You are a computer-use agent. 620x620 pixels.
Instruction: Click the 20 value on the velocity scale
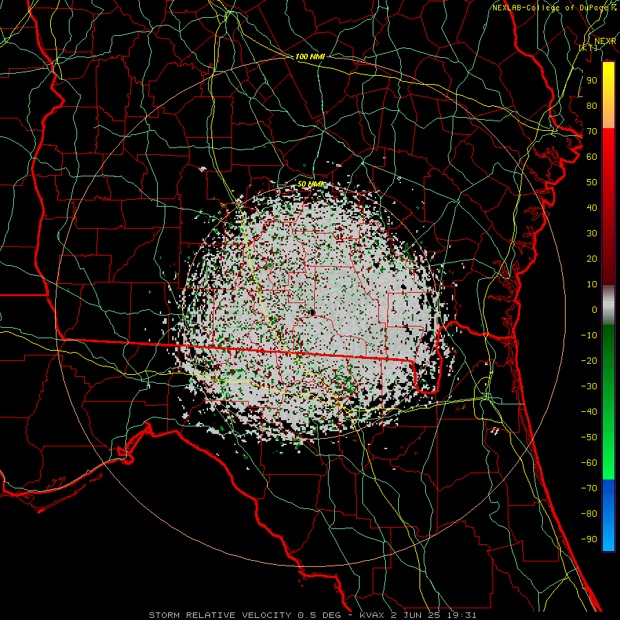coord(592,258)
